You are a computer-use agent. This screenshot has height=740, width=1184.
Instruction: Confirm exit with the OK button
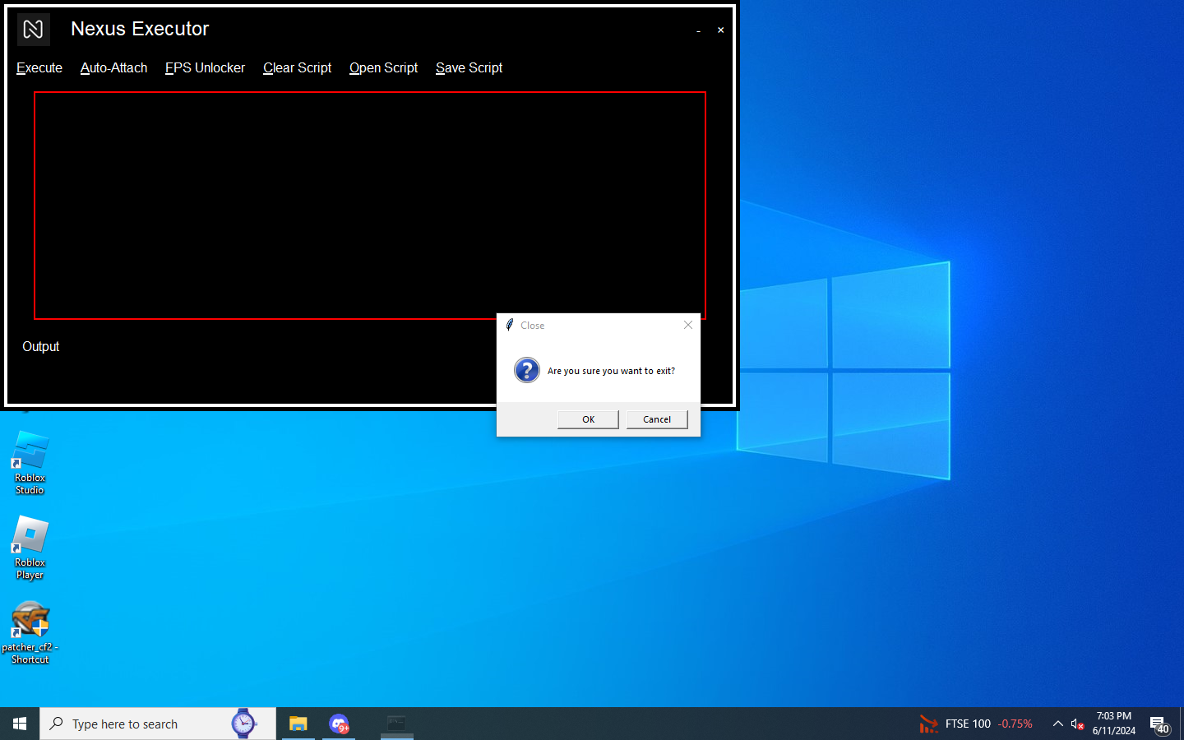(x=588, y=419)
